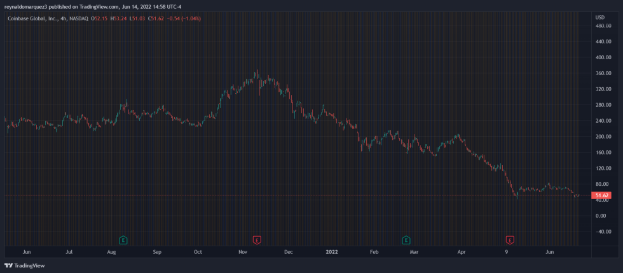Image resolution: width=623 pixels, height=273 pixels.
Task: Click the 360.00 level on price axis
Action: (603, 73)
